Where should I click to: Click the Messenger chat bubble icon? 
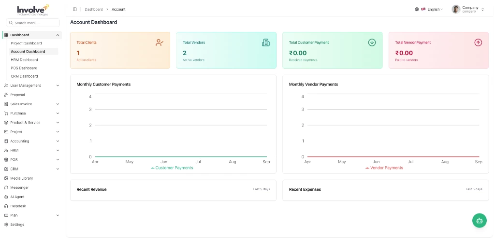pos(6,188)
